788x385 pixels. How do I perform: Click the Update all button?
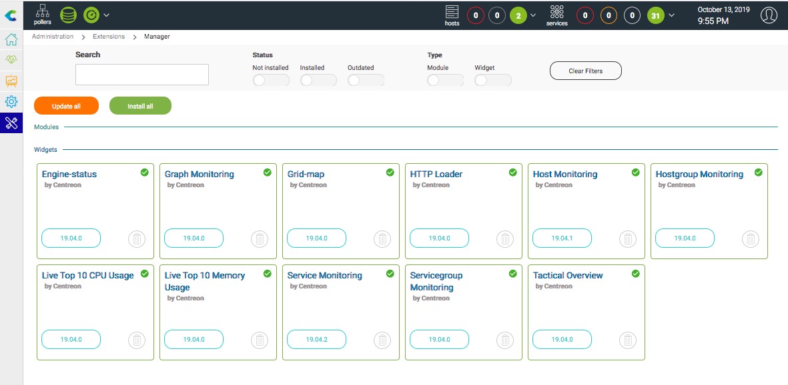tap(66, 106)
